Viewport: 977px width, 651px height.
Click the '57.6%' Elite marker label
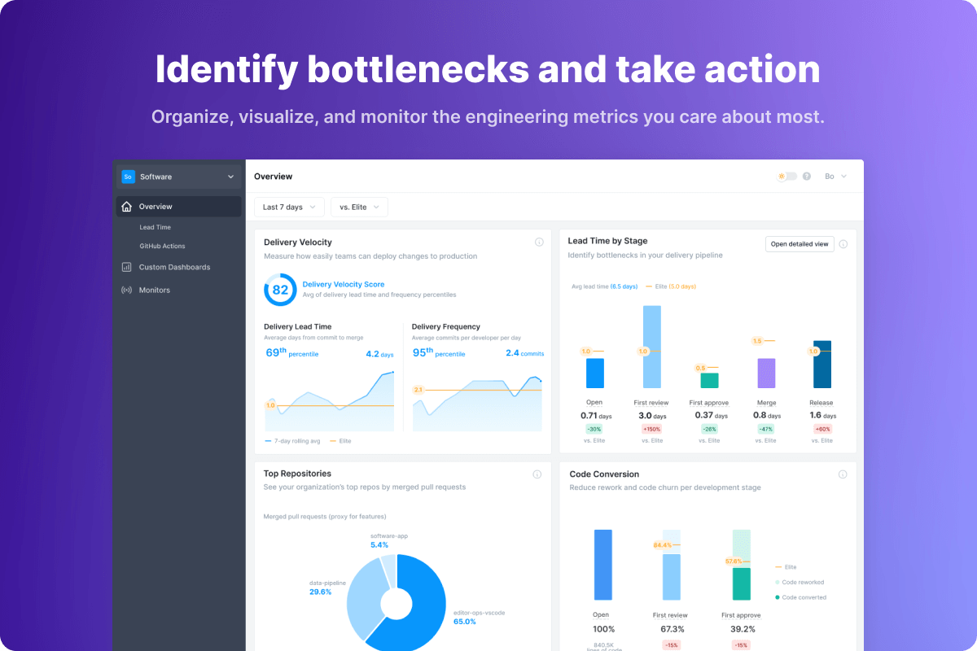pos(734,561)
